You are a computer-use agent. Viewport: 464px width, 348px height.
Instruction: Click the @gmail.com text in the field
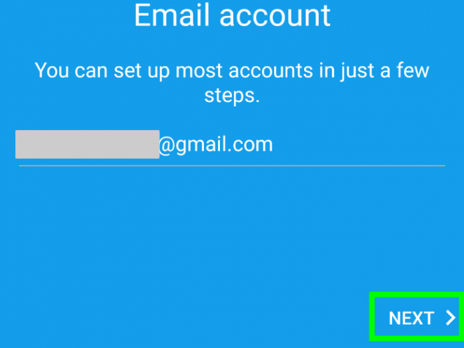coord(216,145)
